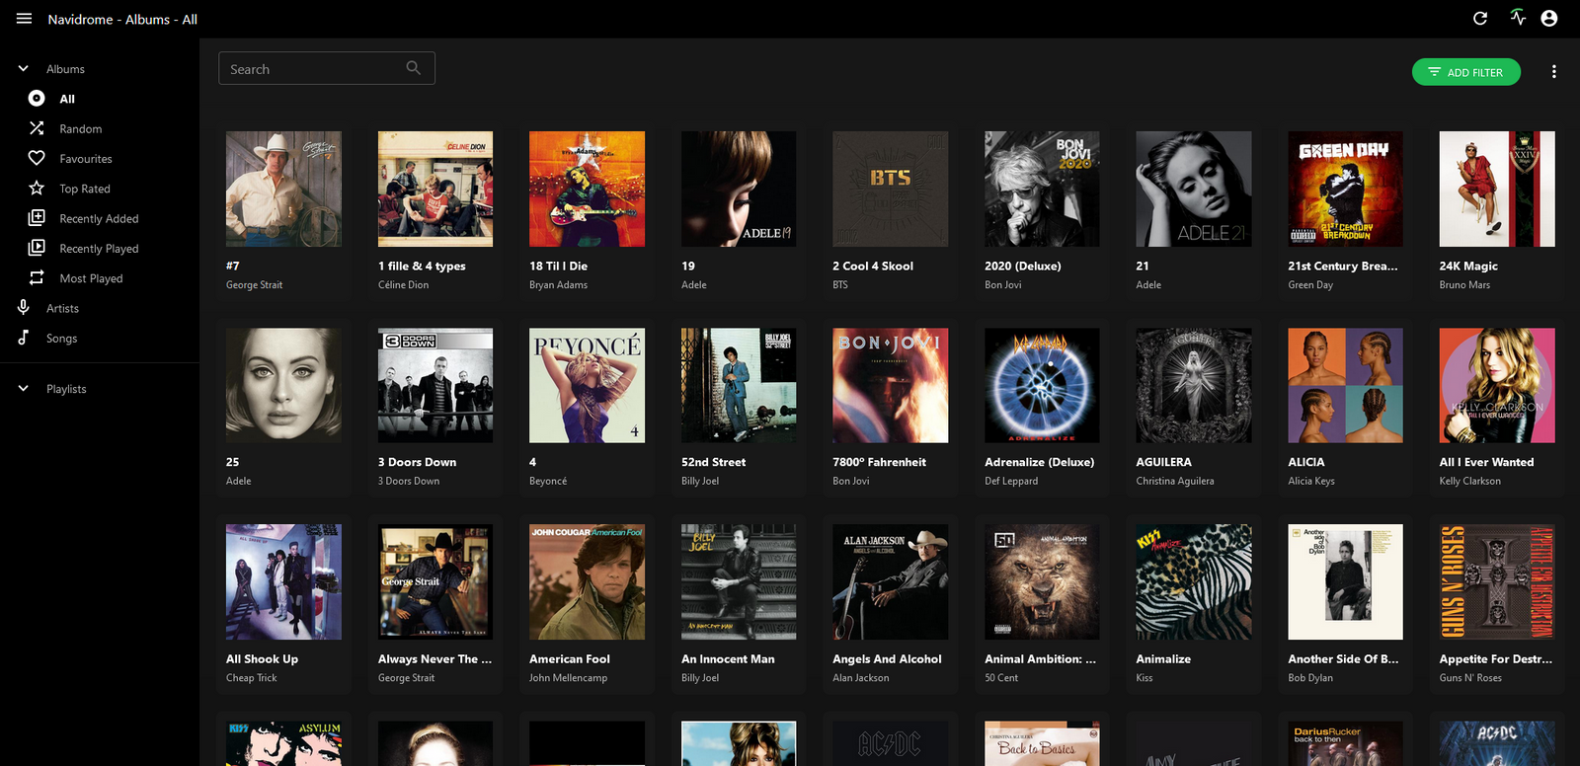
Task: Open the 2 Cool 4 Skool album cover
Action: pyautogui.click(x=891, y=189)
